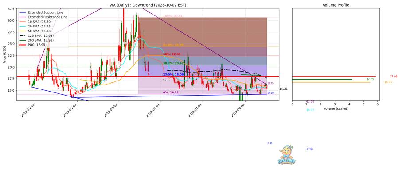The height and width of the screenshot is (177, 399).
Task: Click the orange bar in Volume Profile
Action: point(331,82)
